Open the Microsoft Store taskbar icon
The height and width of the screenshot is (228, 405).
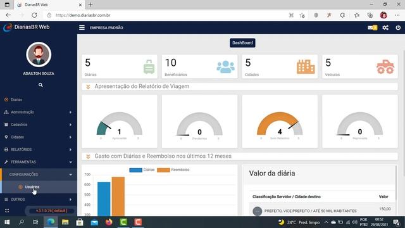click(80, 222)
